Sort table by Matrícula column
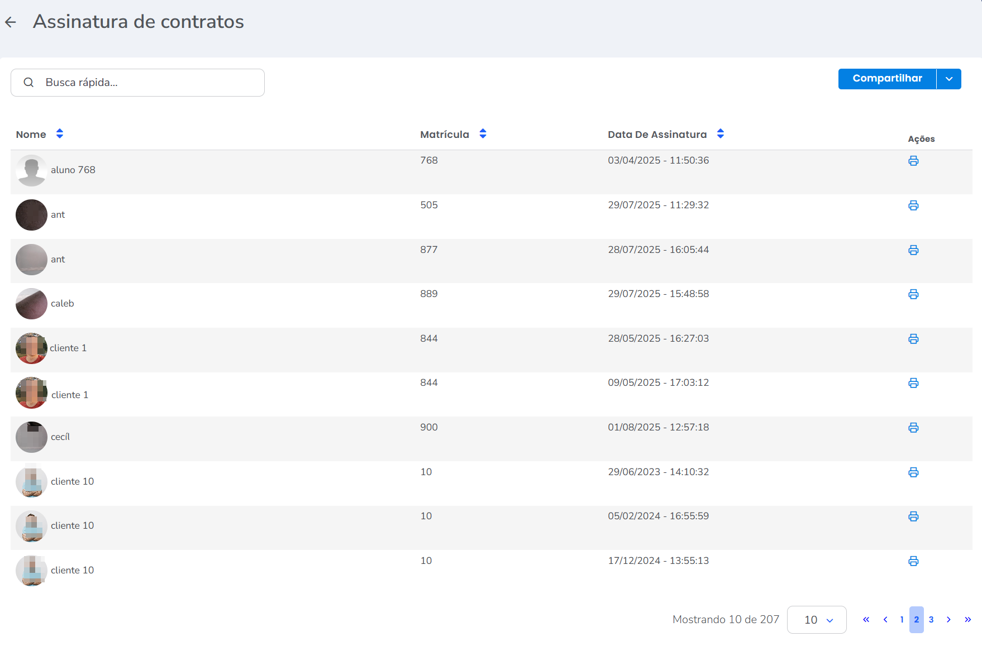This screenshot has width=982, height=646. coord(483,134)
